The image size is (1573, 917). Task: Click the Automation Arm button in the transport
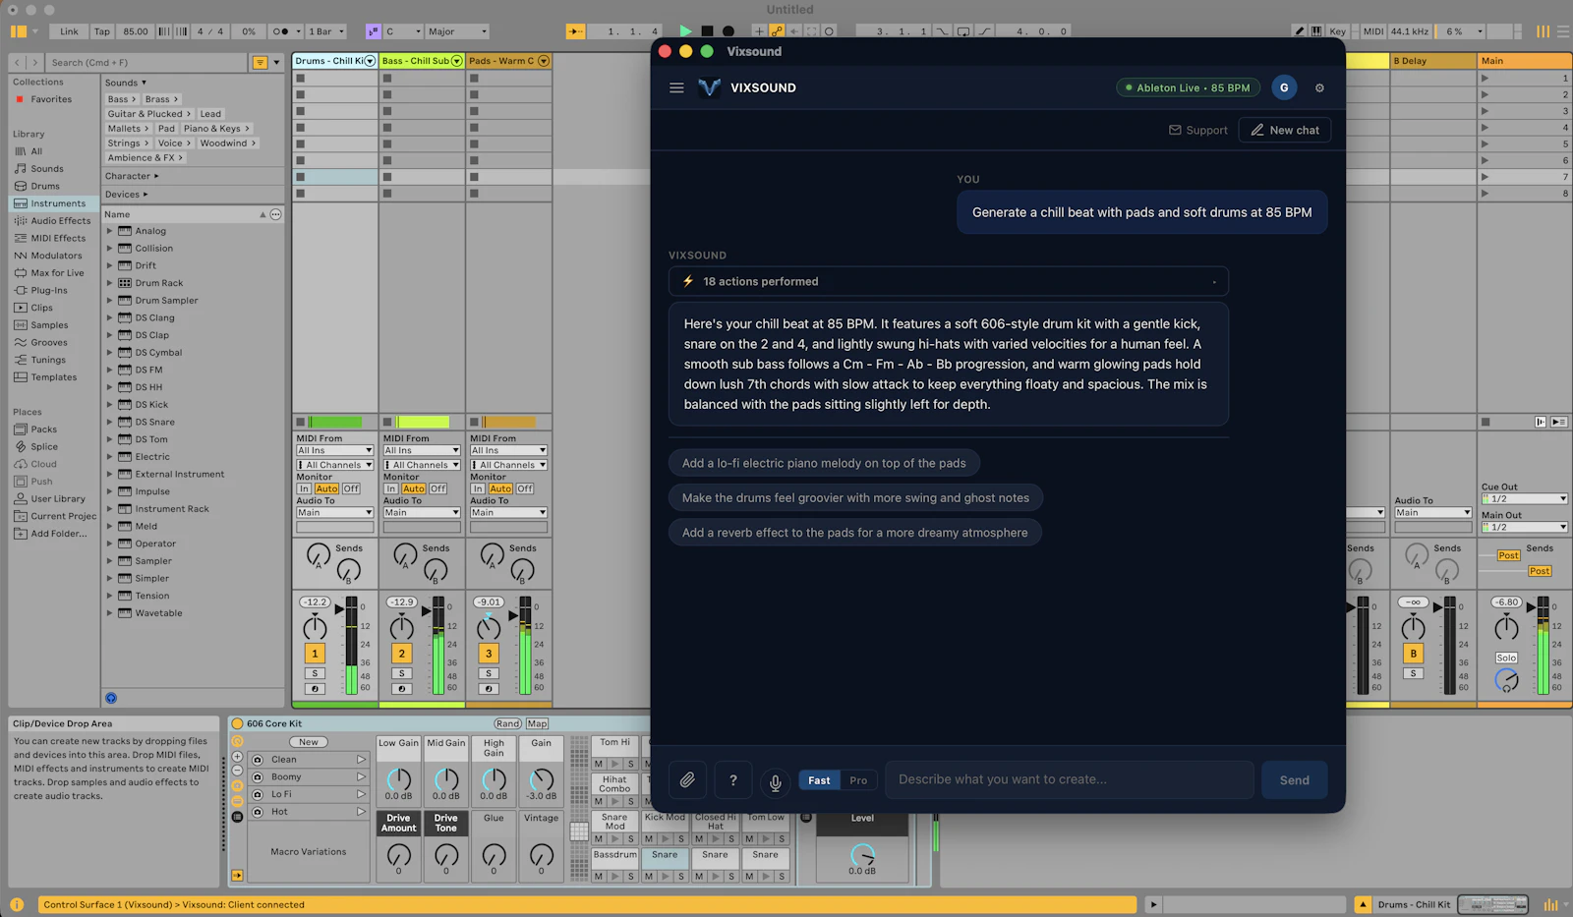coord(777,31)
